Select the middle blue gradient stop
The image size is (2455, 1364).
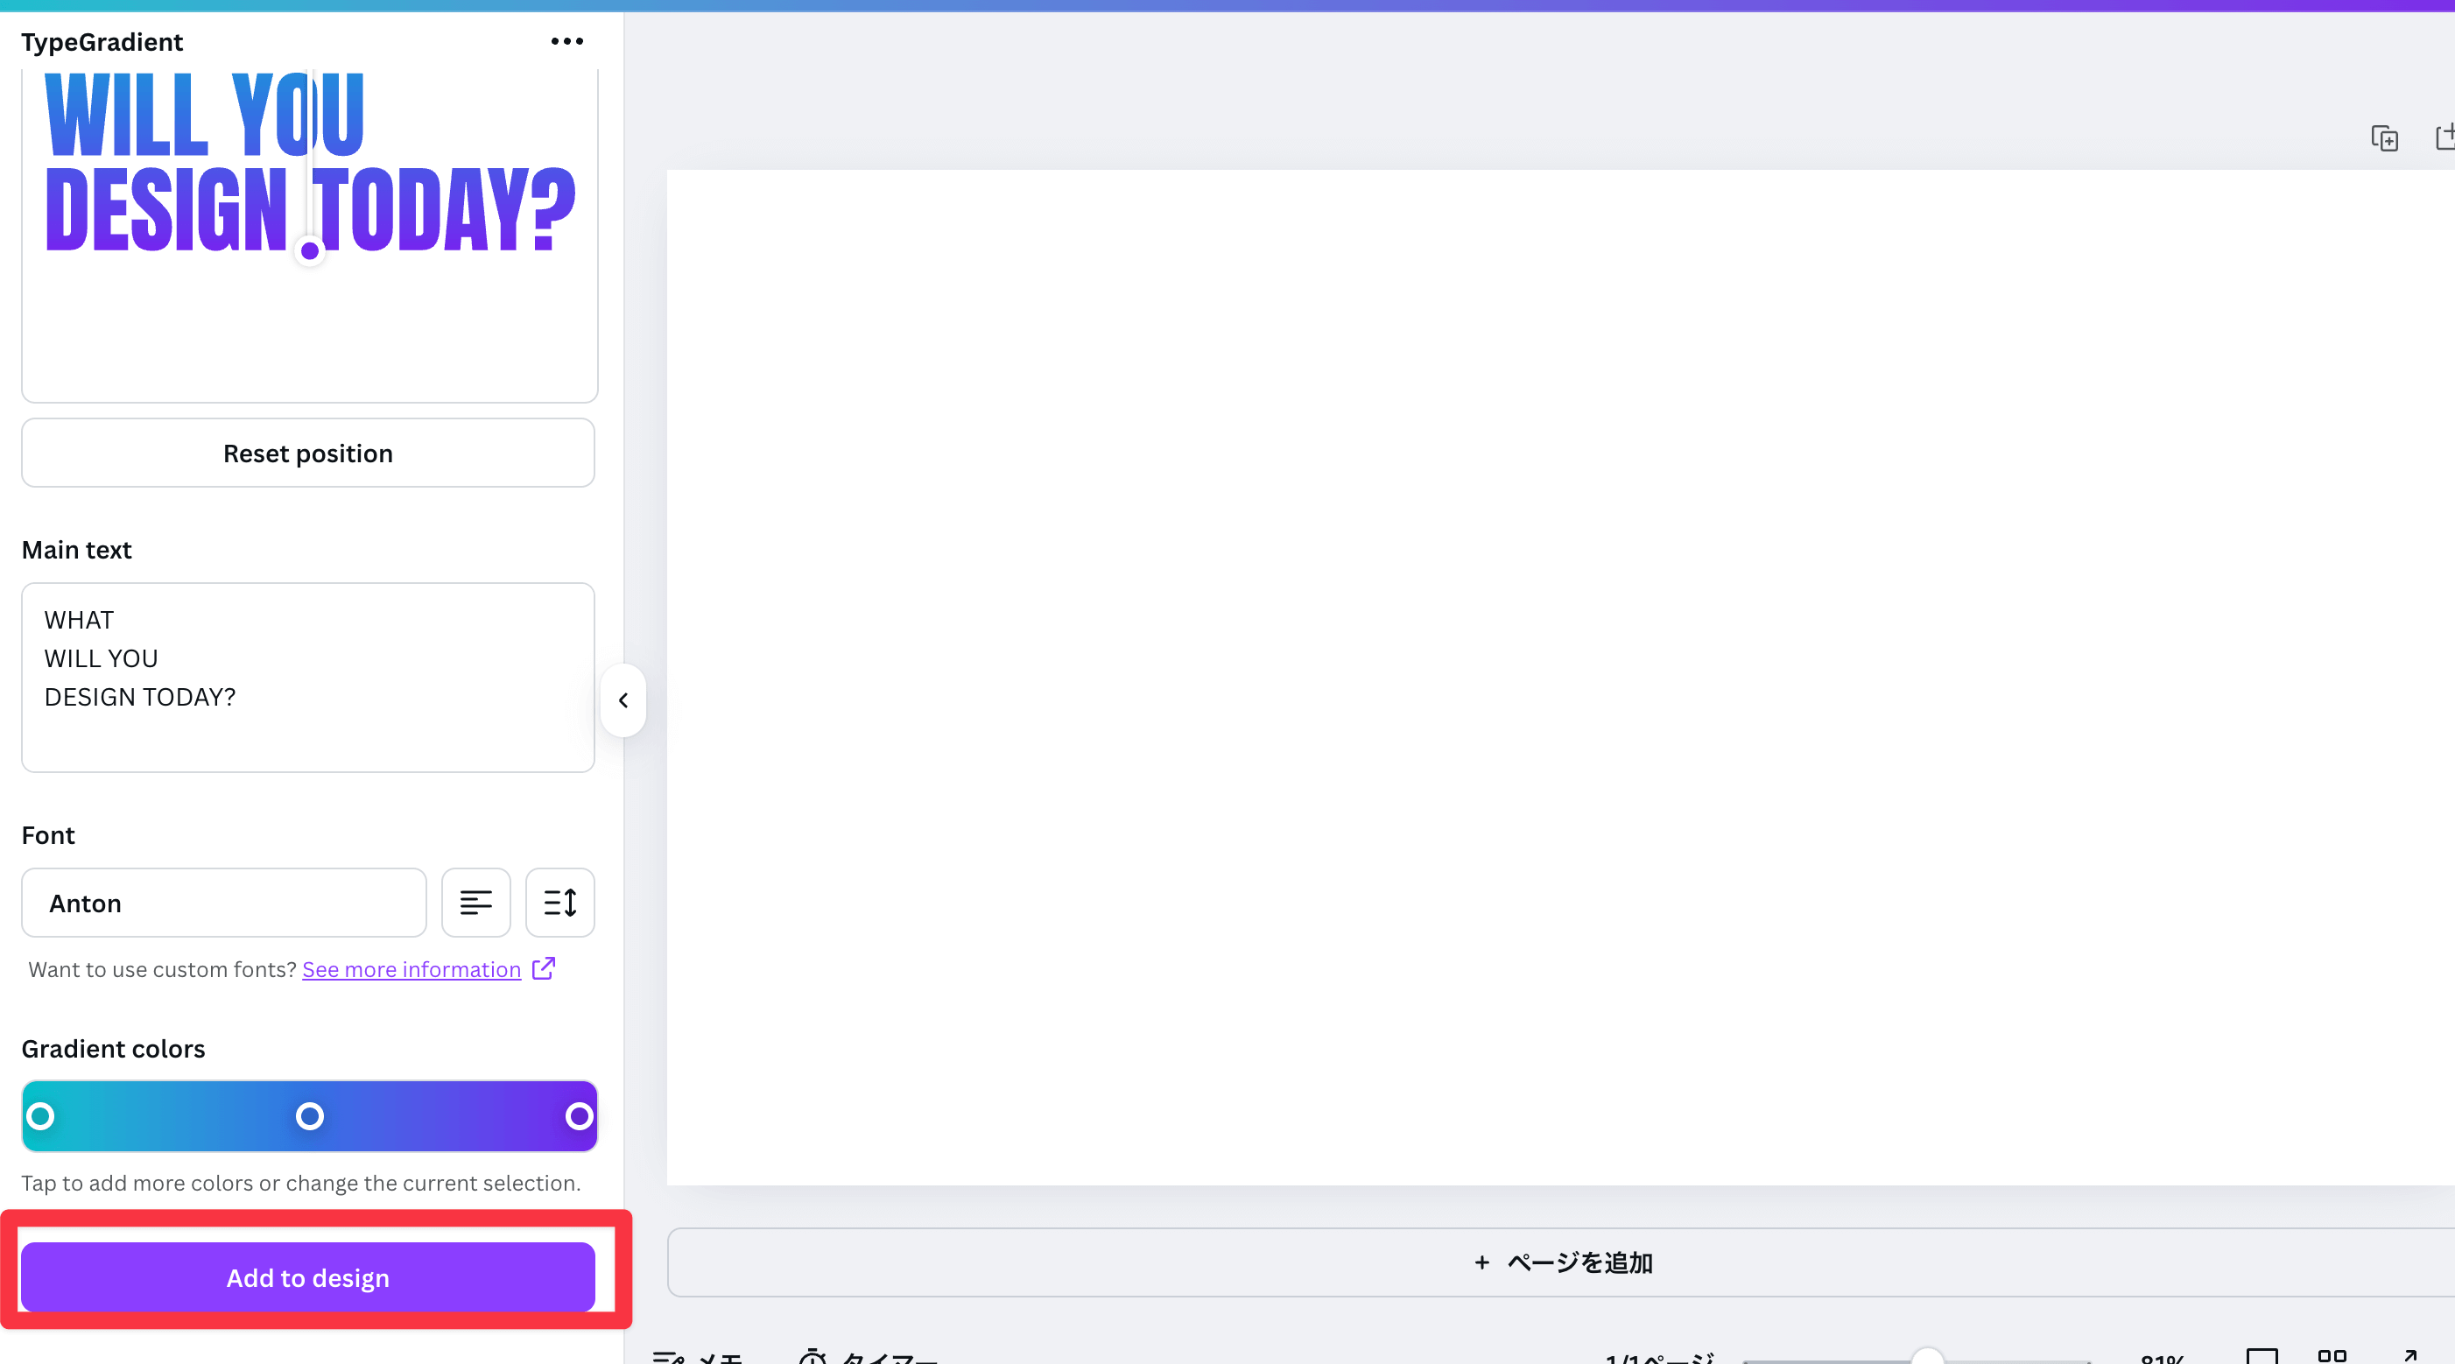pos(310,1115)
